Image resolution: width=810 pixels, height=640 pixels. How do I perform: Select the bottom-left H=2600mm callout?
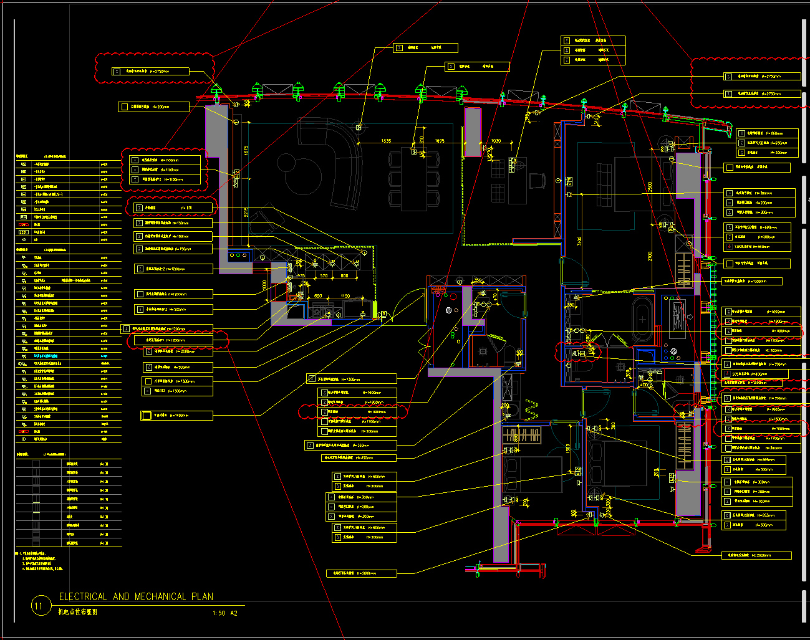click(x=361, y=573)
